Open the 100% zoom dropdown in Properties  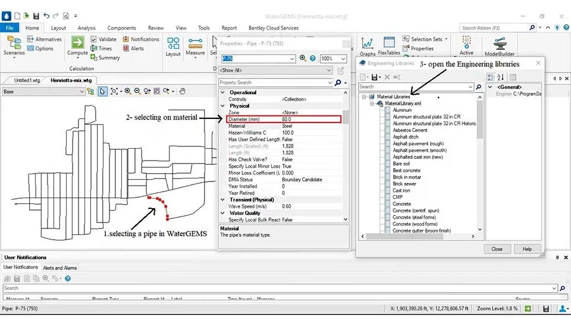343,59
